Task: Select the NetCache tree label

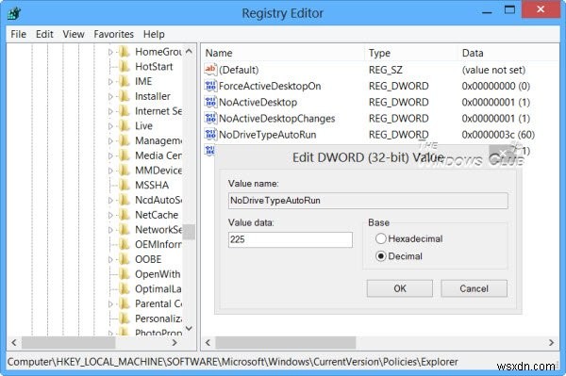Action: click(157, 215)
